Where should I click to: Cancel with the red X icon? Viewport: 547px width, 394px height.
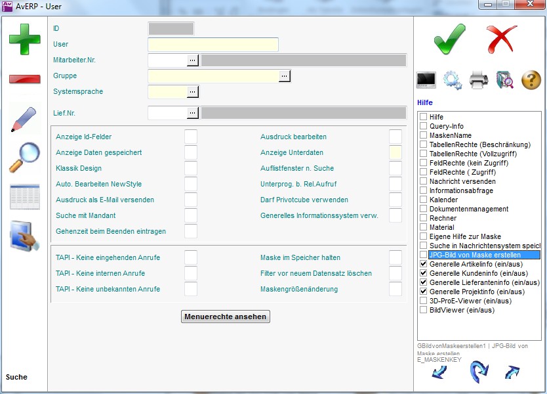click(x=502, y=39)
